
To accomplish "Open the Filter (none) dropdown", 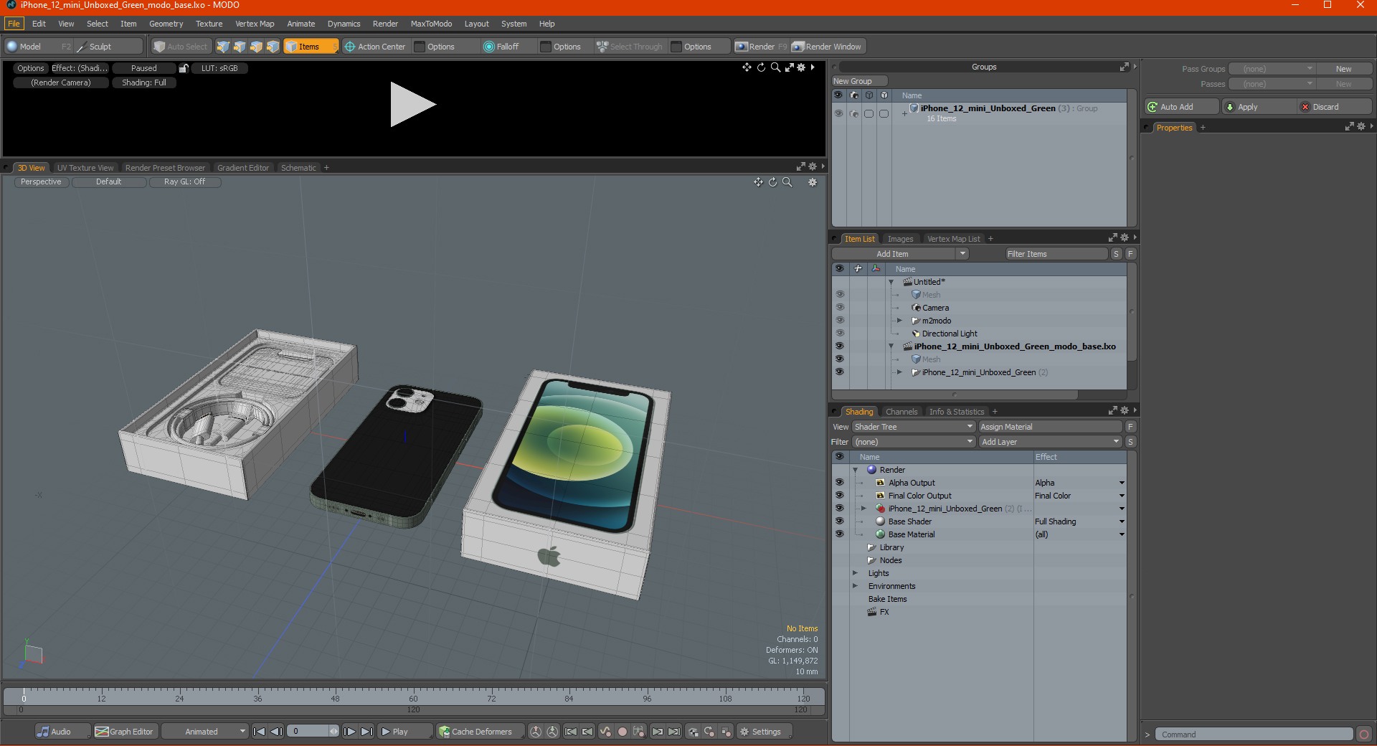I will (913, 442).
